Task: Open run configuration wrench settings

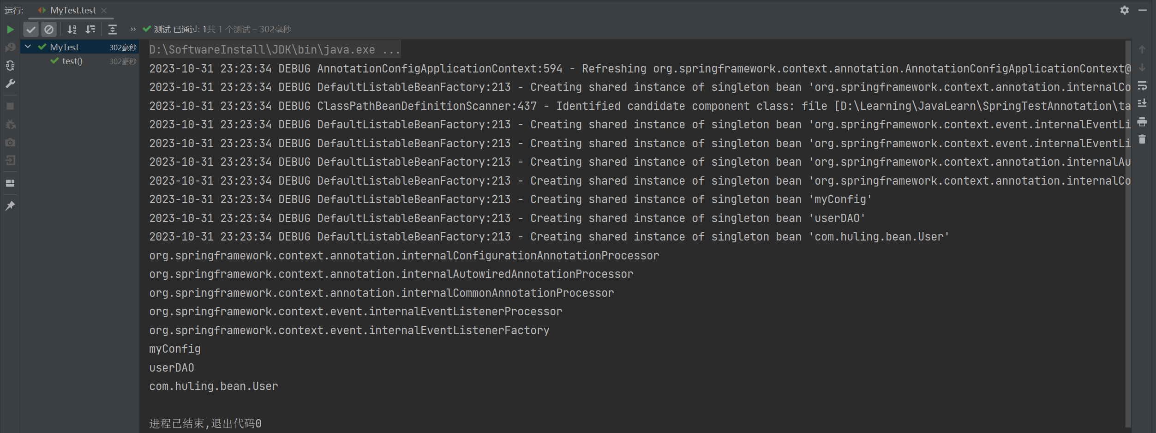Action: coord(10,84)
